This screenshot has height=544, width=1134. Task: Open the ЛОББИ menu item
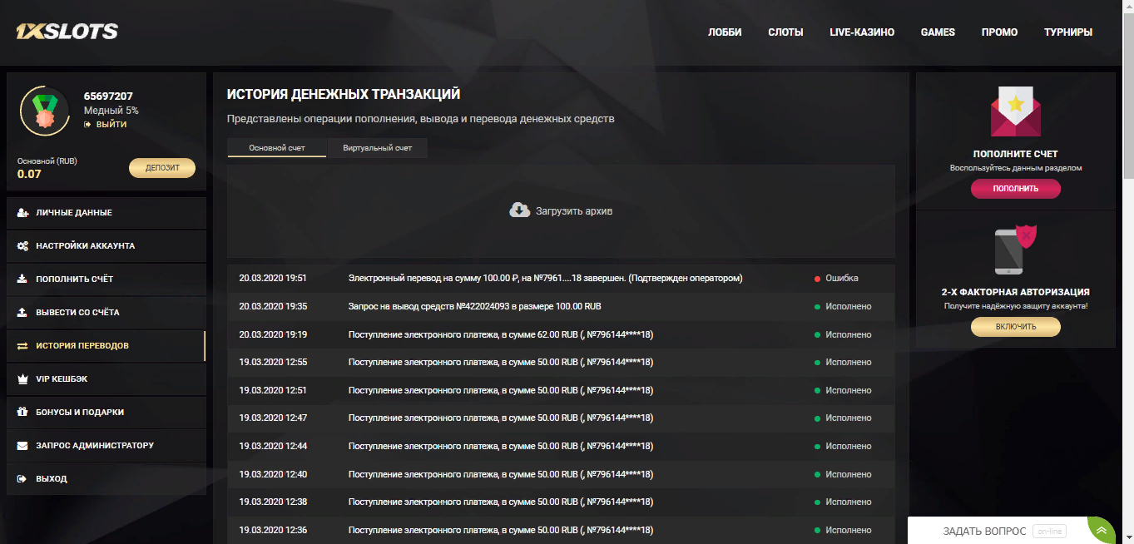725,32
